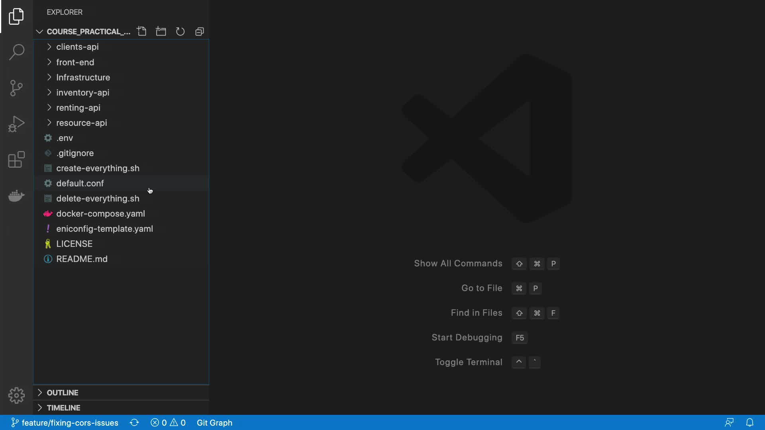Open the Docker view
This screenshot has height=430, width=765.
pyautogui.click(x=16, y=195)
